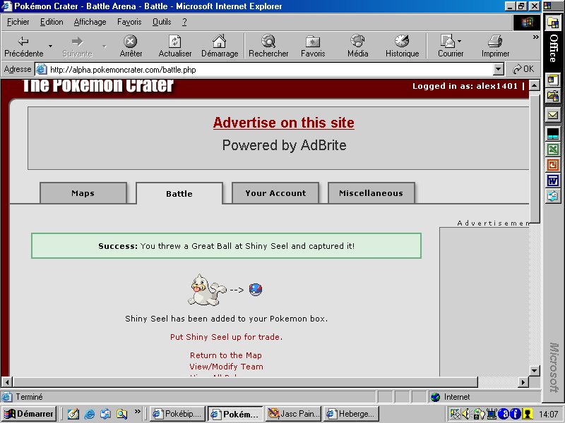Follow the Return to the Map link
The height and width of the screenshot is (423, 565).
pyautogui.click(x=225, y=355)
